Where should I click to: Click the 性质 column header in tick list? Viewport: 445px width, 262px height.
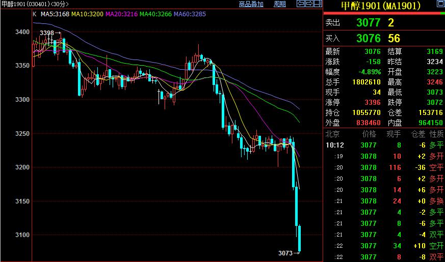pyautogui.click(x=436, y=134)
